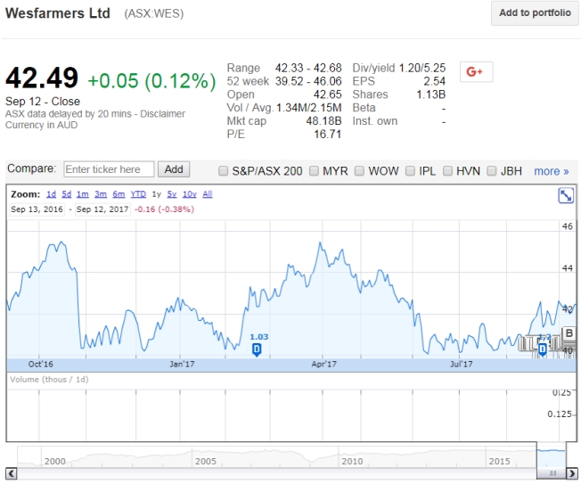Image resolution: width=581 pixels, height=484 pixels.
Task: Click the Open value 42.65
Action: pyautogui.click(x=328, y=94)
